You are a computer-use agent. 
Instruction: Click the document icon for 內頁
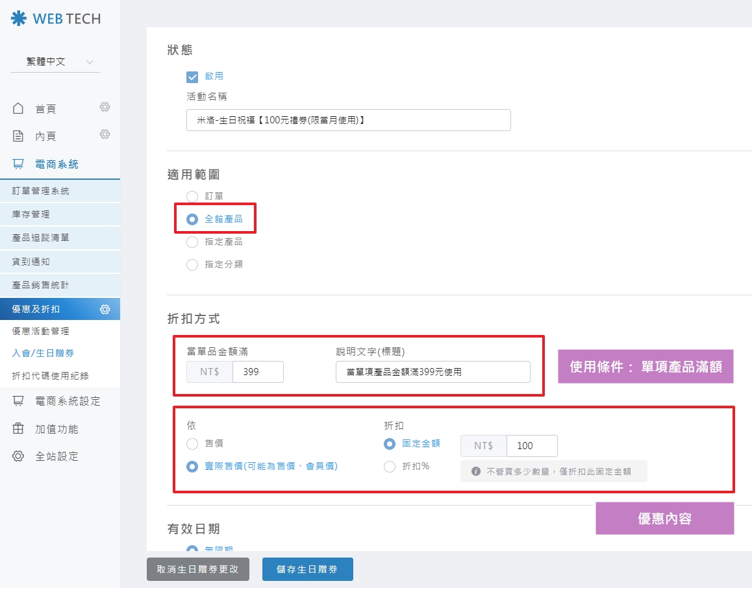[18, 136]
